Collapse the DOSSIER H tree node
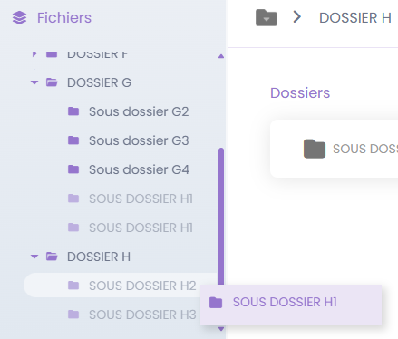 [34, 257]
